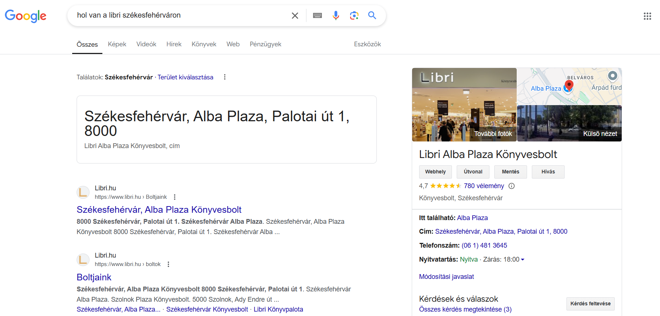Switch to the Pénzügyek tab
The height and width of the screenshot is (316, 660).
point(266,44)
